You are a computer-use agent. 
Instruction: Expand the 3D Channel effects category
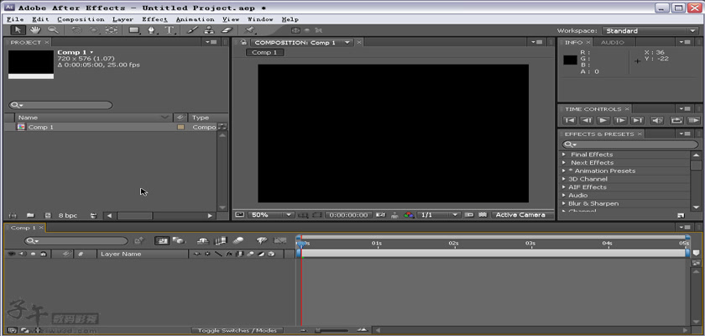(564, 179)
